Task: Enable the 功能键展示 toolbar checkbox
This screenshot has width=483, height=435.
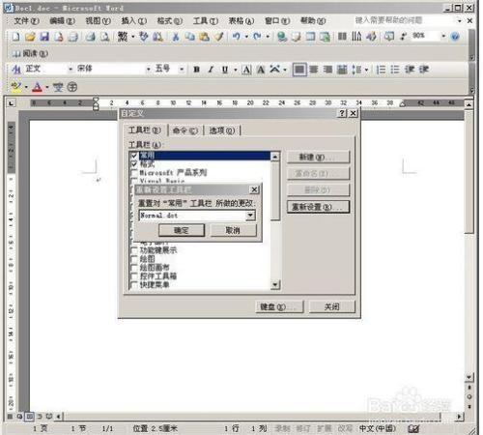Action: [x=134, y=250]
